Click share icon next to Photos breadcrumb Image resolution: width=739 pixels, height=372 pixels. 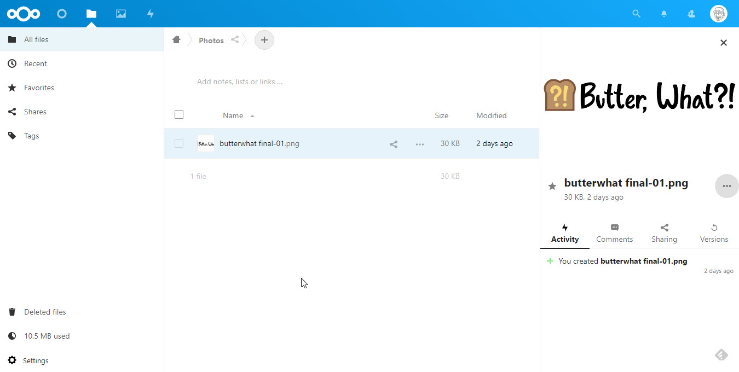tap(235, 39)
